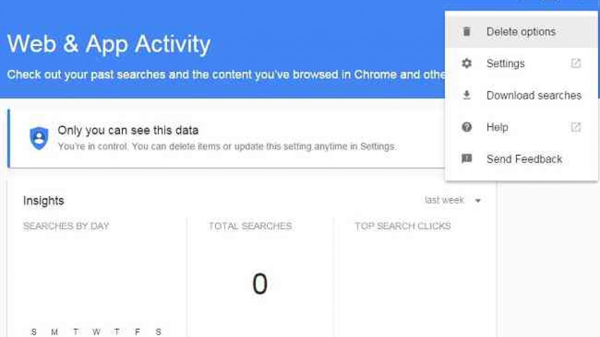Image resolution: width=600 pixels, height=337 pixels.
Task: Open Settings from the overflow menu
Action: click(x=521, y=64)
